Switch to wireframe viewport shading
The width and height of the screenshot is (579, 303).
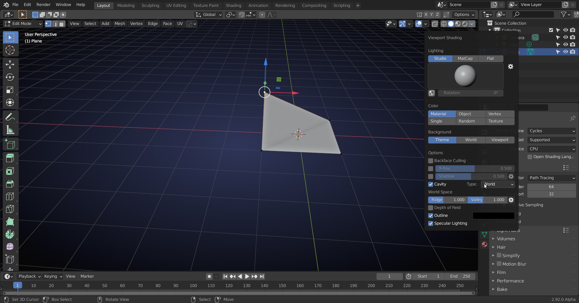[444, 24]
